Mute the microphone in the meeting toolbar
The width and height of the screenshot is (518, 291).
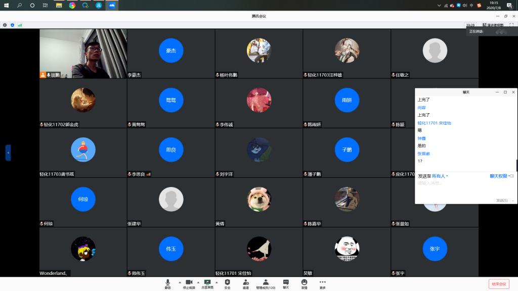pos(167,283)
